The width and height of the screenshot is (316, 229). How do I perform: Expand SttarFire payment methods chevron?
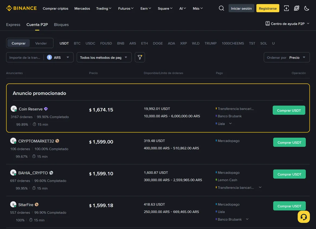(247, 219)
